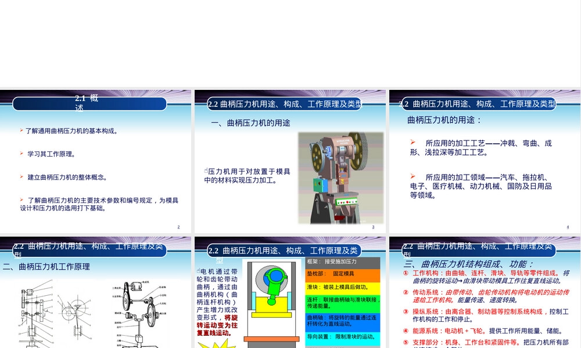Open the slide with the colored component legend
Screen dimensions: 581x348
click(x=290, y=292)
